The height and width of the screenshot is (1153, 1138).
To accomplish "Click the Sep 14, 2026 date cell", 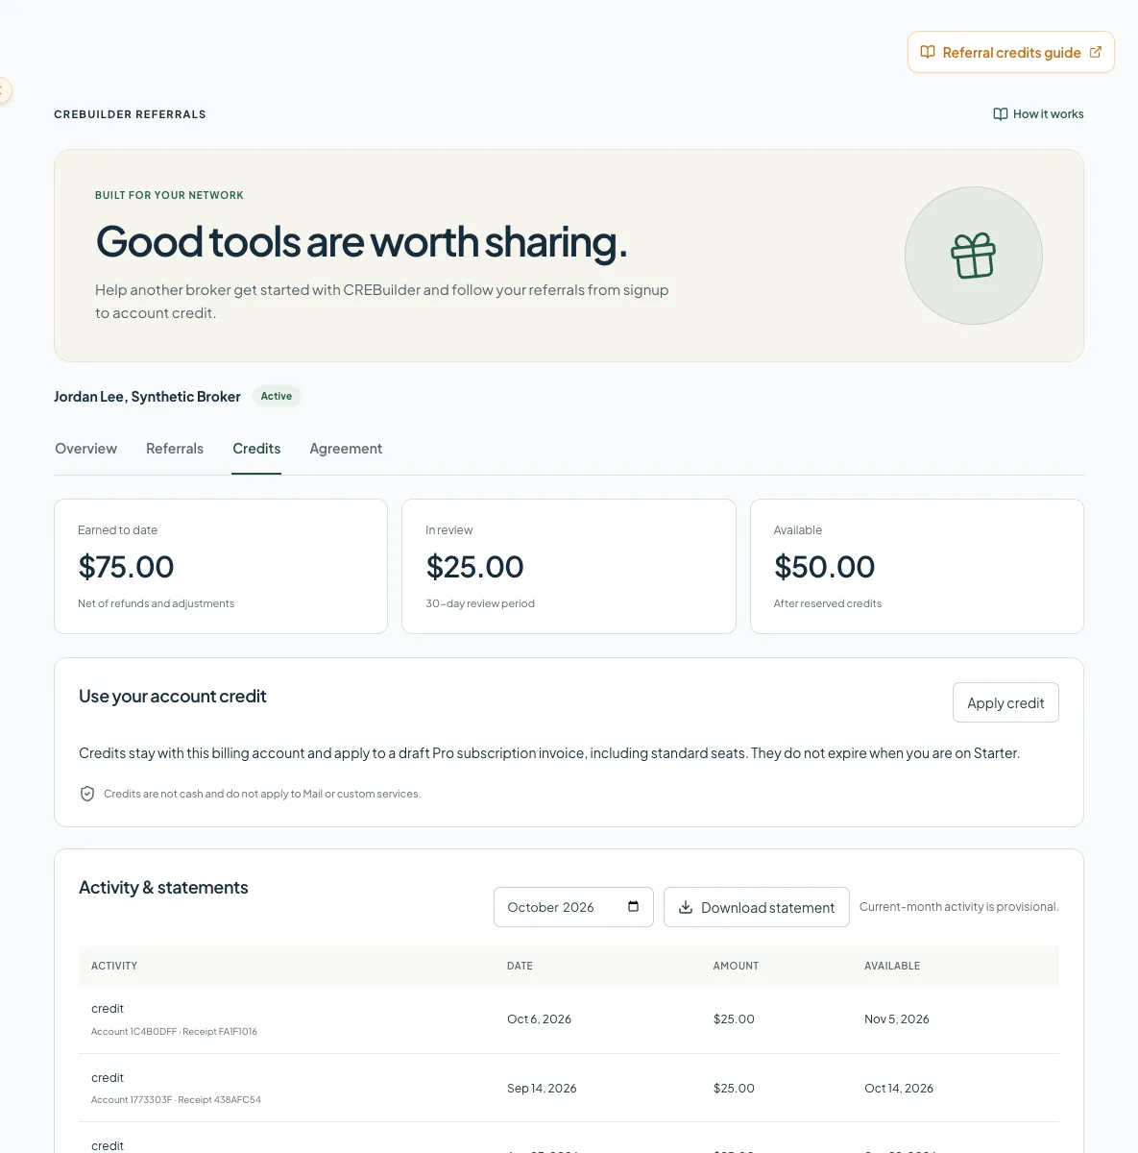I will click(542, 1089).
